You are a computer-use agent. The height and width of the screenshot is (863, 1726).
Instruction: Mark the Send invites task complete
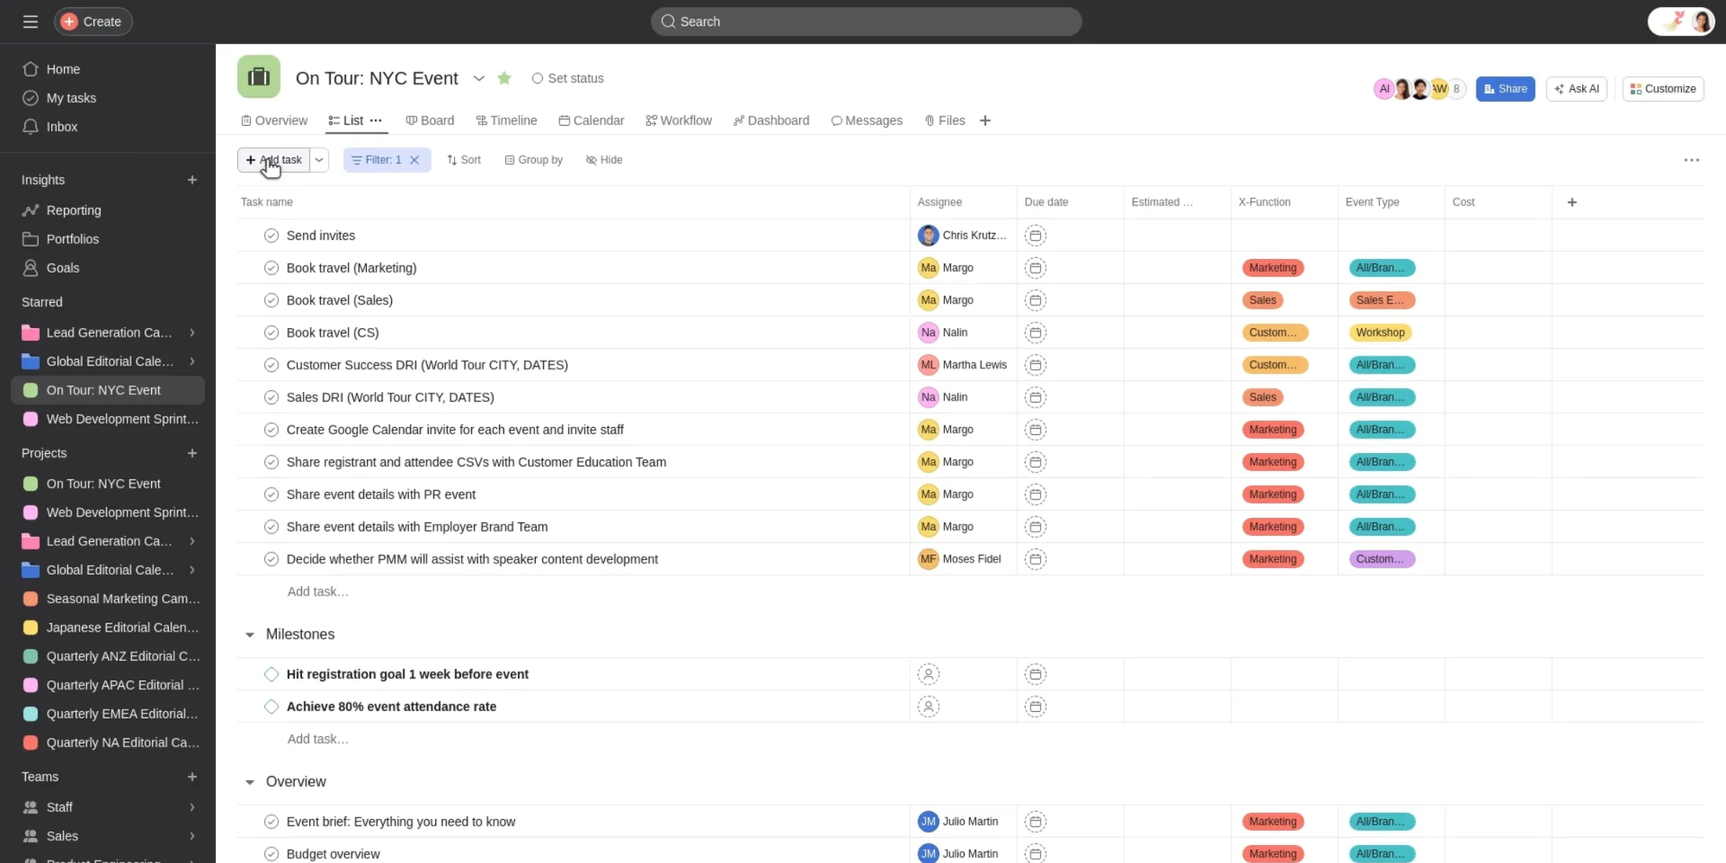point(271,235)
